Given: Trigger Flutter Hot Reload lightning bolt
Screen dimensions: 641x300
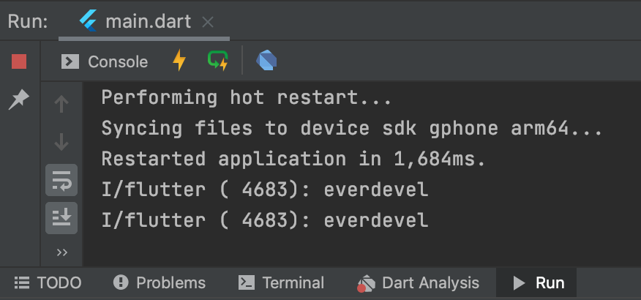Looking at the screenshot, I should point(179,61).
